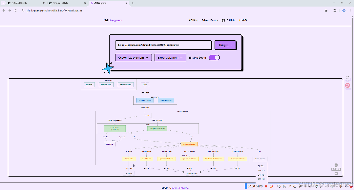
Task: Stop recording with the red square
Action: [266, 186]
